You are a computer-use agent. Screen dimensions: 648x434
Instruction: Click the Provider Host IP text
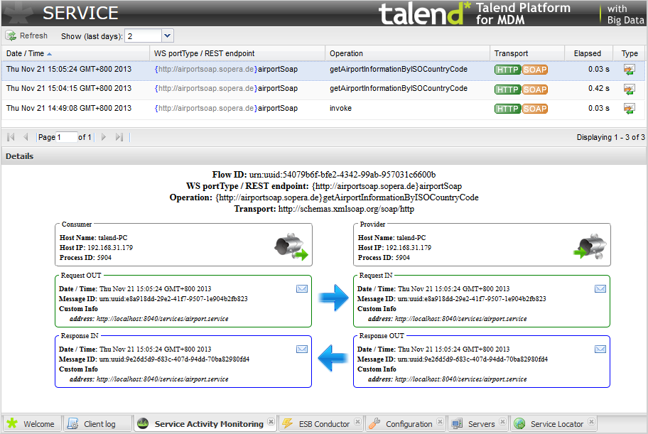(394, 248)
